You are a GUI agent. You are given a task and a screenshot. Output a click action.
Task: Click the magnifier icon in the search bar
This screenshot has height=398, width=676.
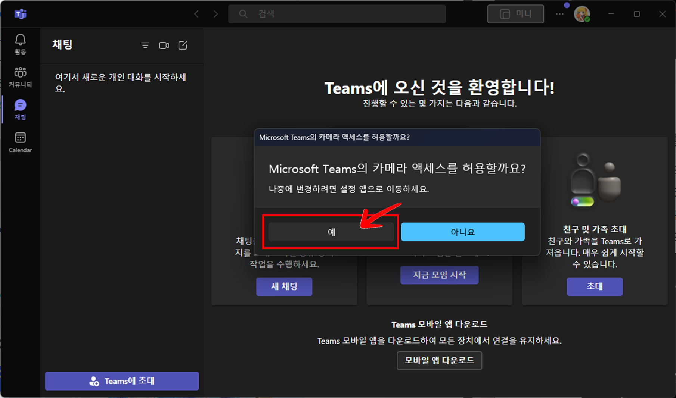243,14
